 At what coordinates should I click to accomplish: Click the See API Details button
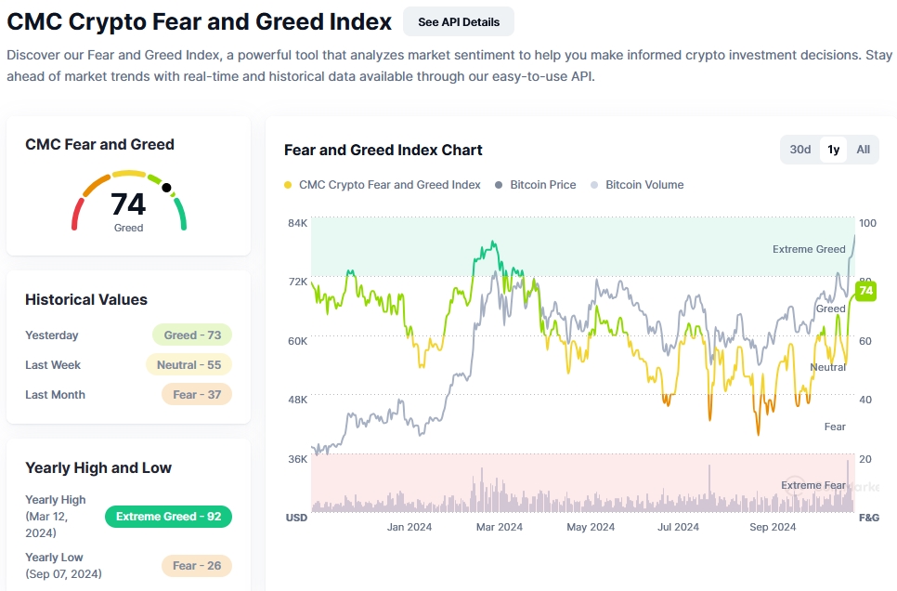coord(459,21)
